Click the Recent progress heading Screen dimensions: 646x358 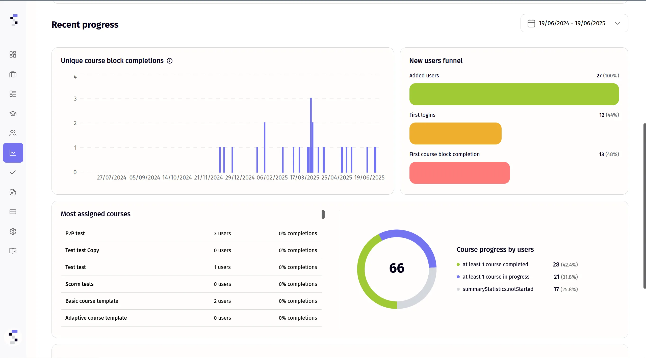pos(85,25)
